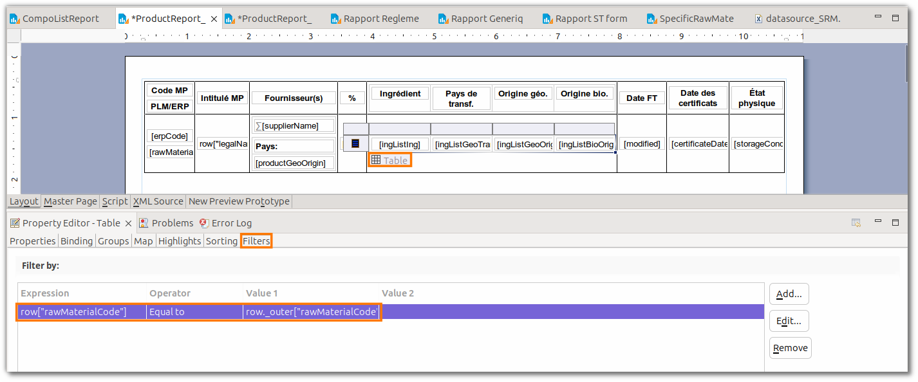Viewport: 918px width, 382px height.
Task: Open the Groups sub-tab
Action: [x=113, y=241]
